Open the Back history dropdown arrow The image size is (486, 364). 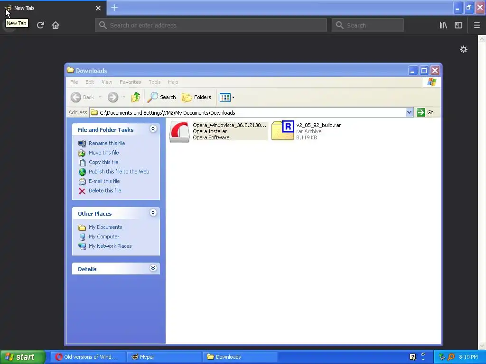(x=100, y=97)
